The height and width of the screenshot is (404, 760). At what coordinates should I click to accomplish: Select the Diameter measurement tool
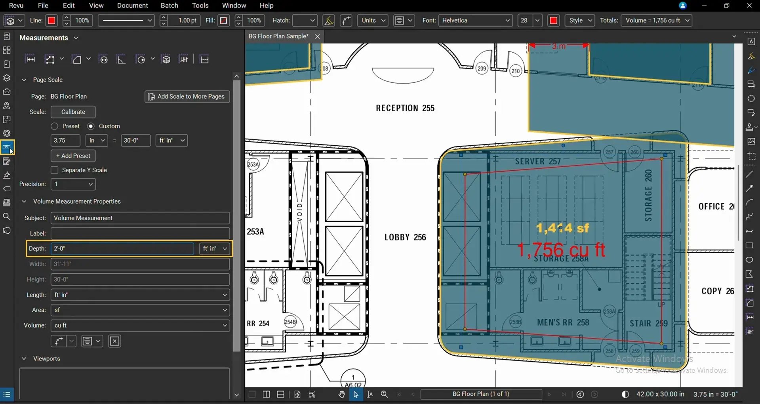[104, 59]
